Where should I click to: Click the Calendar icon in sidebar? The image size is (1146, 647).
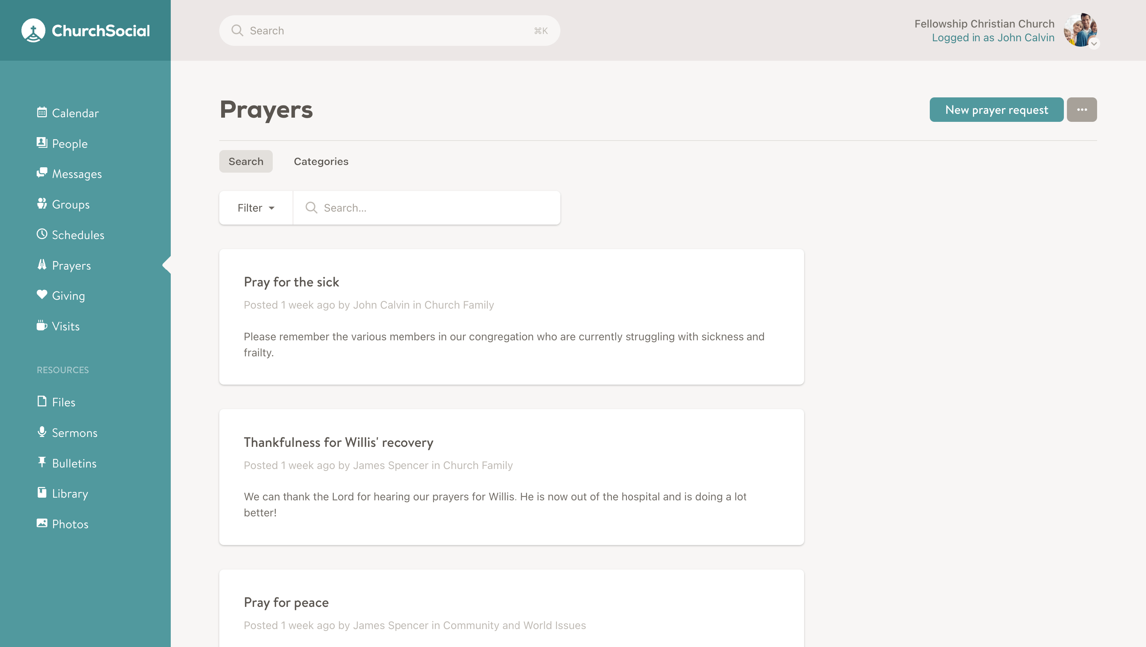coord(42,112)
